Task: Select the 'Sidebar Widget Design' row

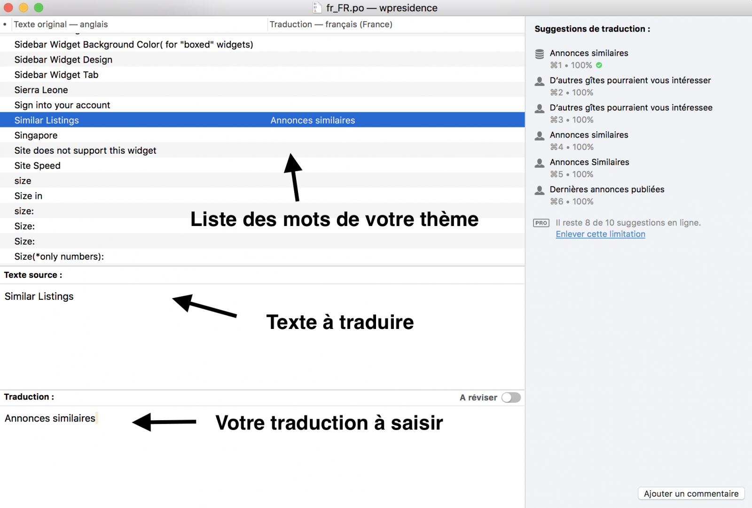Action: pyautogui.click(x=262, y=59)
